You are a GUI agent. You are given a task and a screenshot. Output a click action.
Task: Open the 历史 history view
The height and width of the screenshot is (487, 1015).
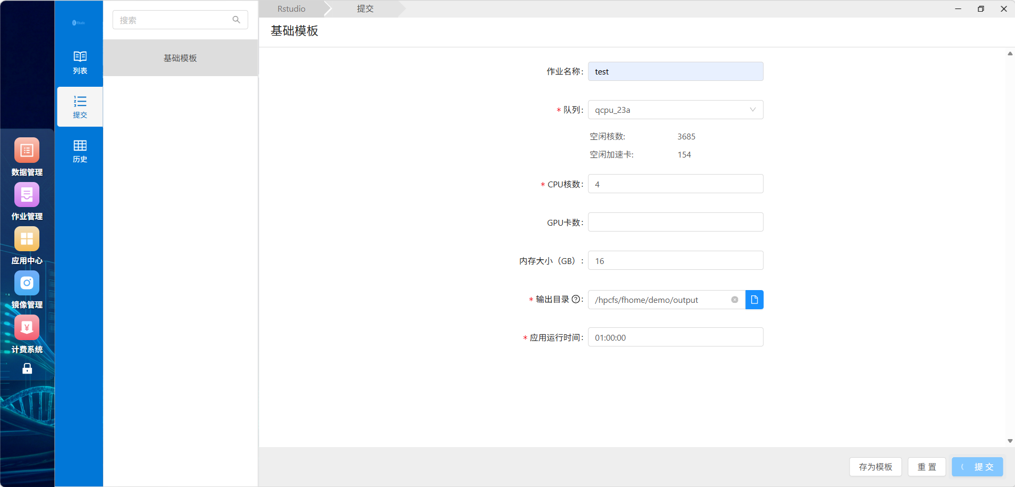coord(80,151)
